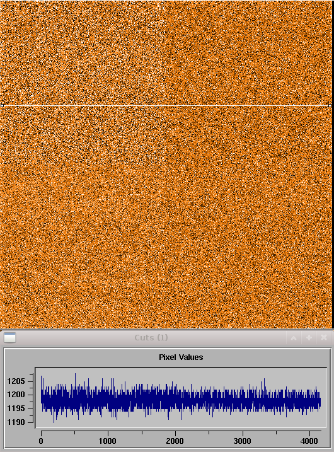Viewport: 334px width, 452px height.
Task: Click the Pixel Values plot title
Action: (181, 357)
